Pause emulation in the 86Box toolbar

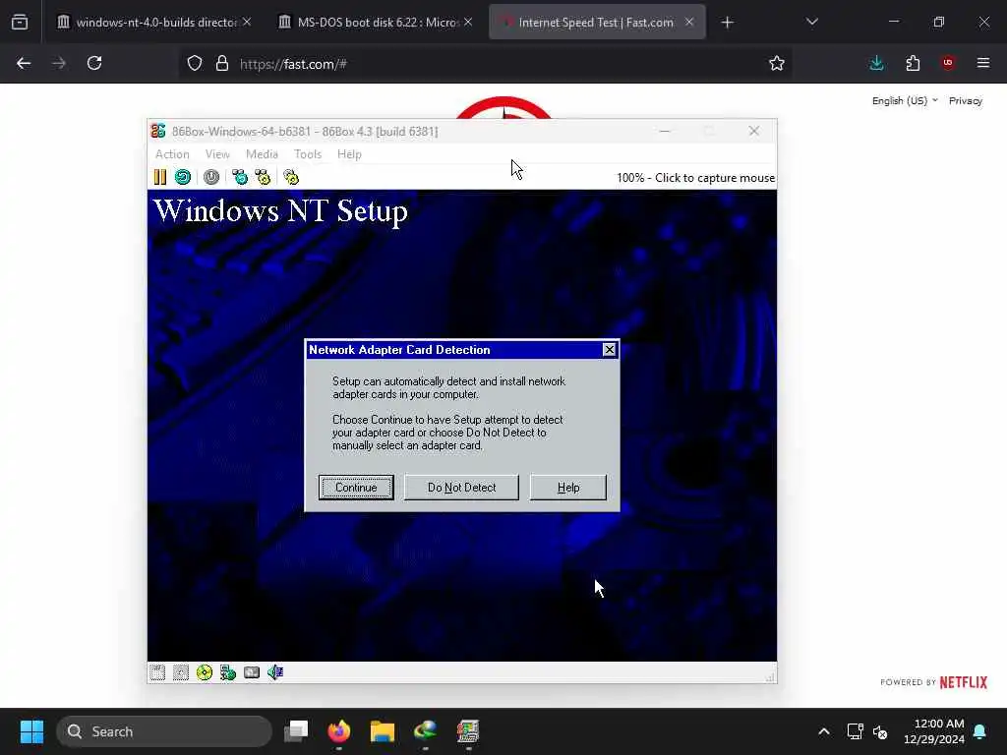click(x=160, y=177)
